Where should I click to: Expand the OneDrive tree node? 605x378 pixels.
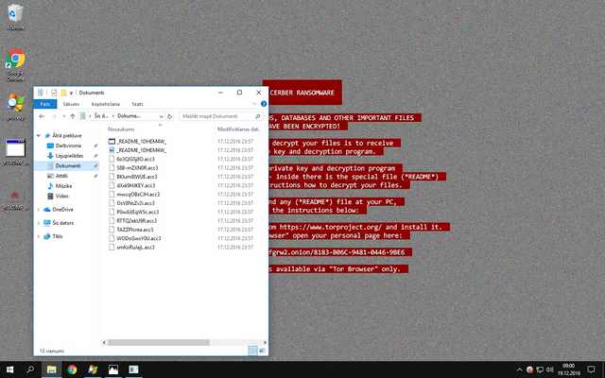click(39, 210)
